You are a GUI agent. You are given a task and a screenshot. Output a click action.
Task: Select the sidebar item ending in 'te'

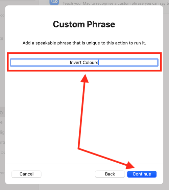(2, 39)
